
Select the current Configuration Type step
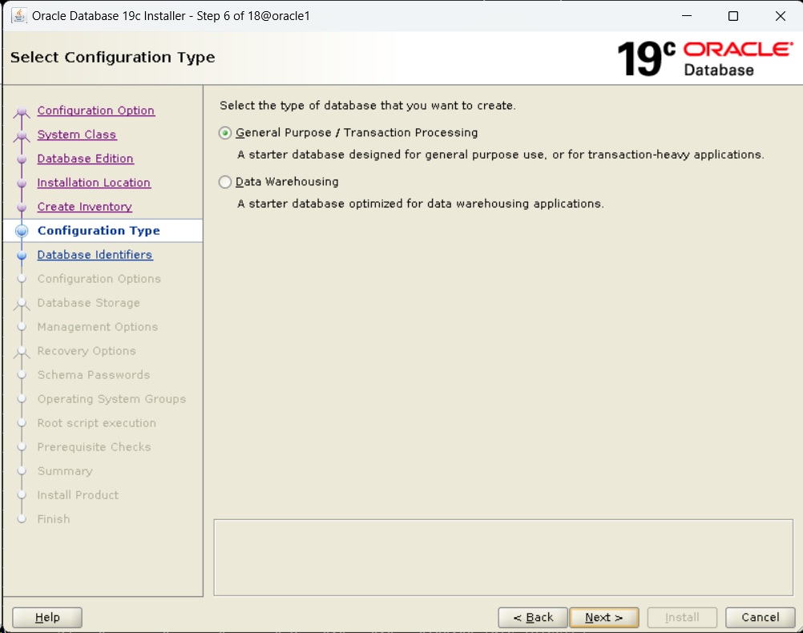[99, 231]
